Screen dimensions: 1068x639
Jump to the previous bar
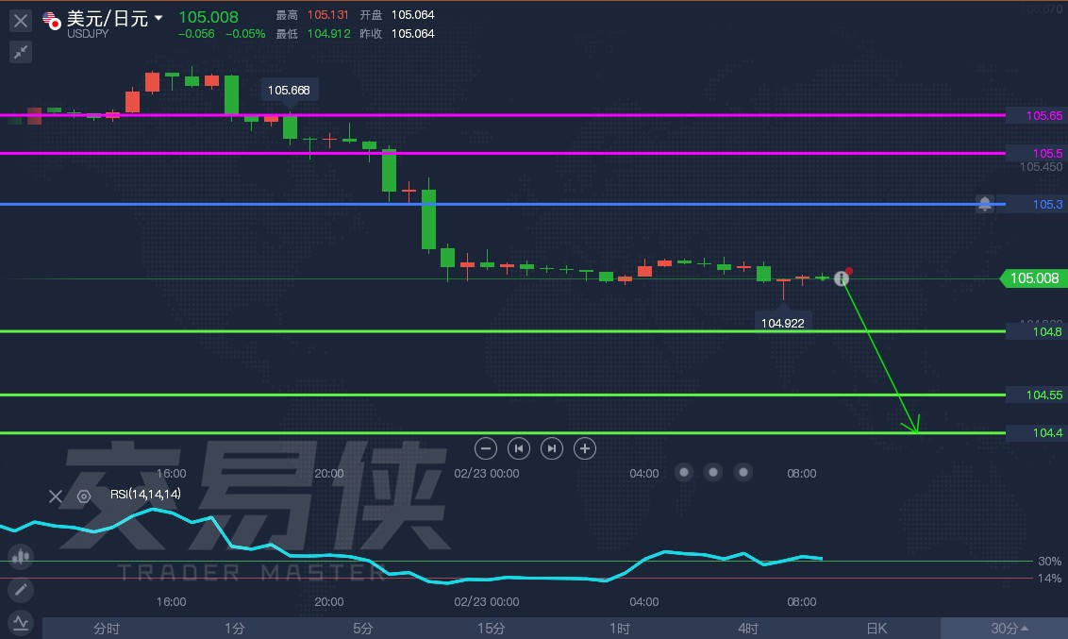click(x=518, y=448)
